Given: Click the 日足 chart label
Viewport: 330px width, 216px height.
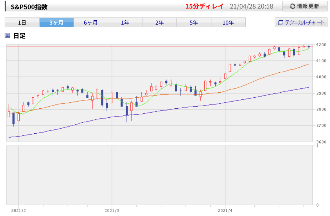Looking at the screenshot, I should click(x=19, y=36).
